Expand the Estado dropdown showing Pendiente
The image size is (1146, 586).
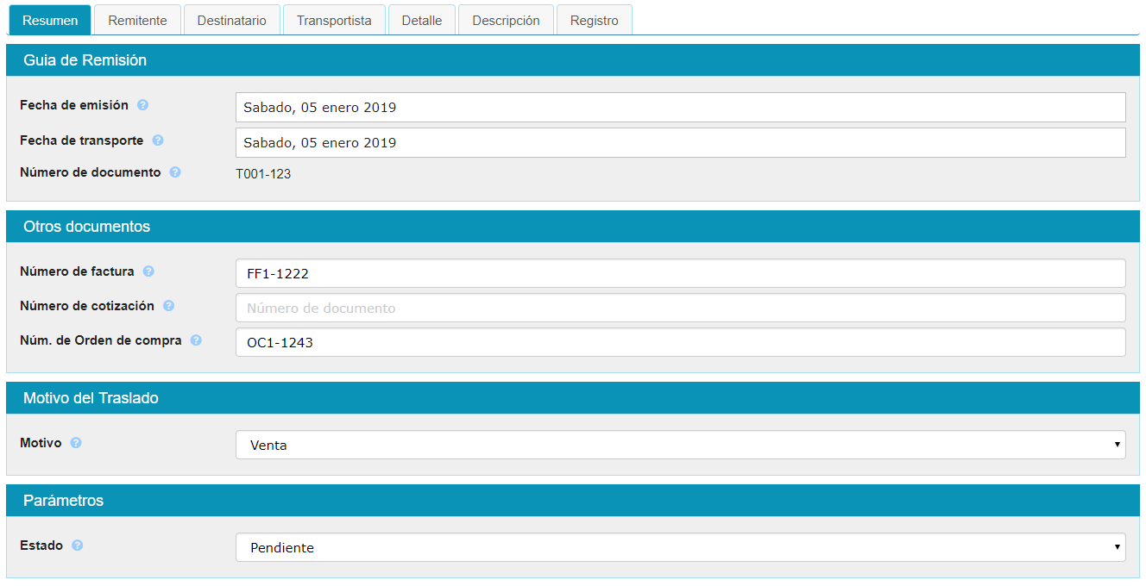680,547
